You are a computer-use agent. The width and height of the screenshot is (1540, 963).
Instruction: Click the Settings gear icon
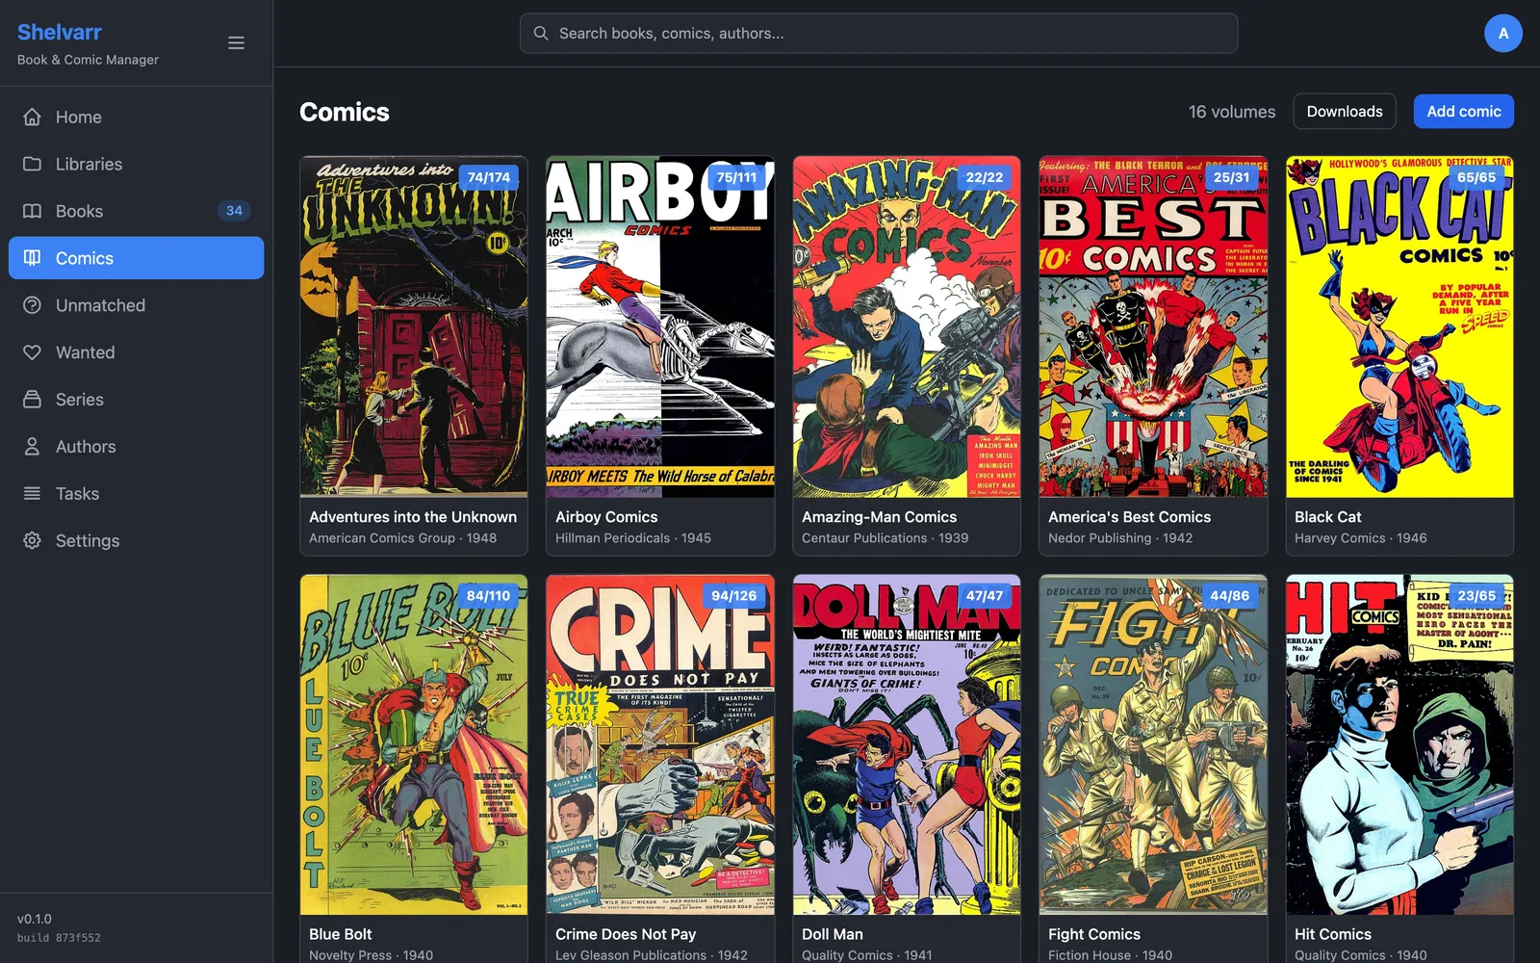[32, 540]
